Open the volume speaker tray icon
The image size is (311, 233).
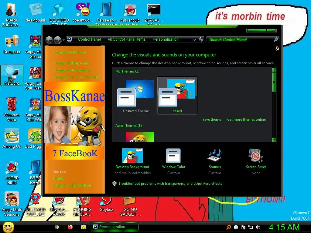[258, 227]
